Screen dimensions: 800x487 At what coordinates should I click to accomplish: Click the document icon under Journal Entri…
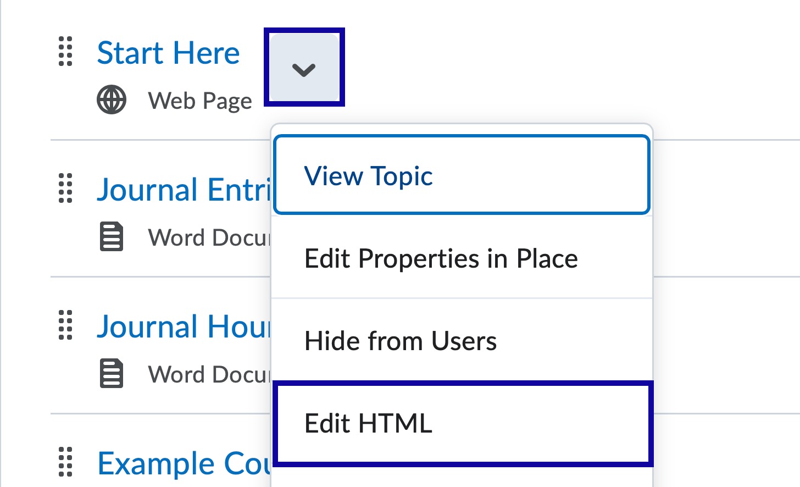(112, 237)
